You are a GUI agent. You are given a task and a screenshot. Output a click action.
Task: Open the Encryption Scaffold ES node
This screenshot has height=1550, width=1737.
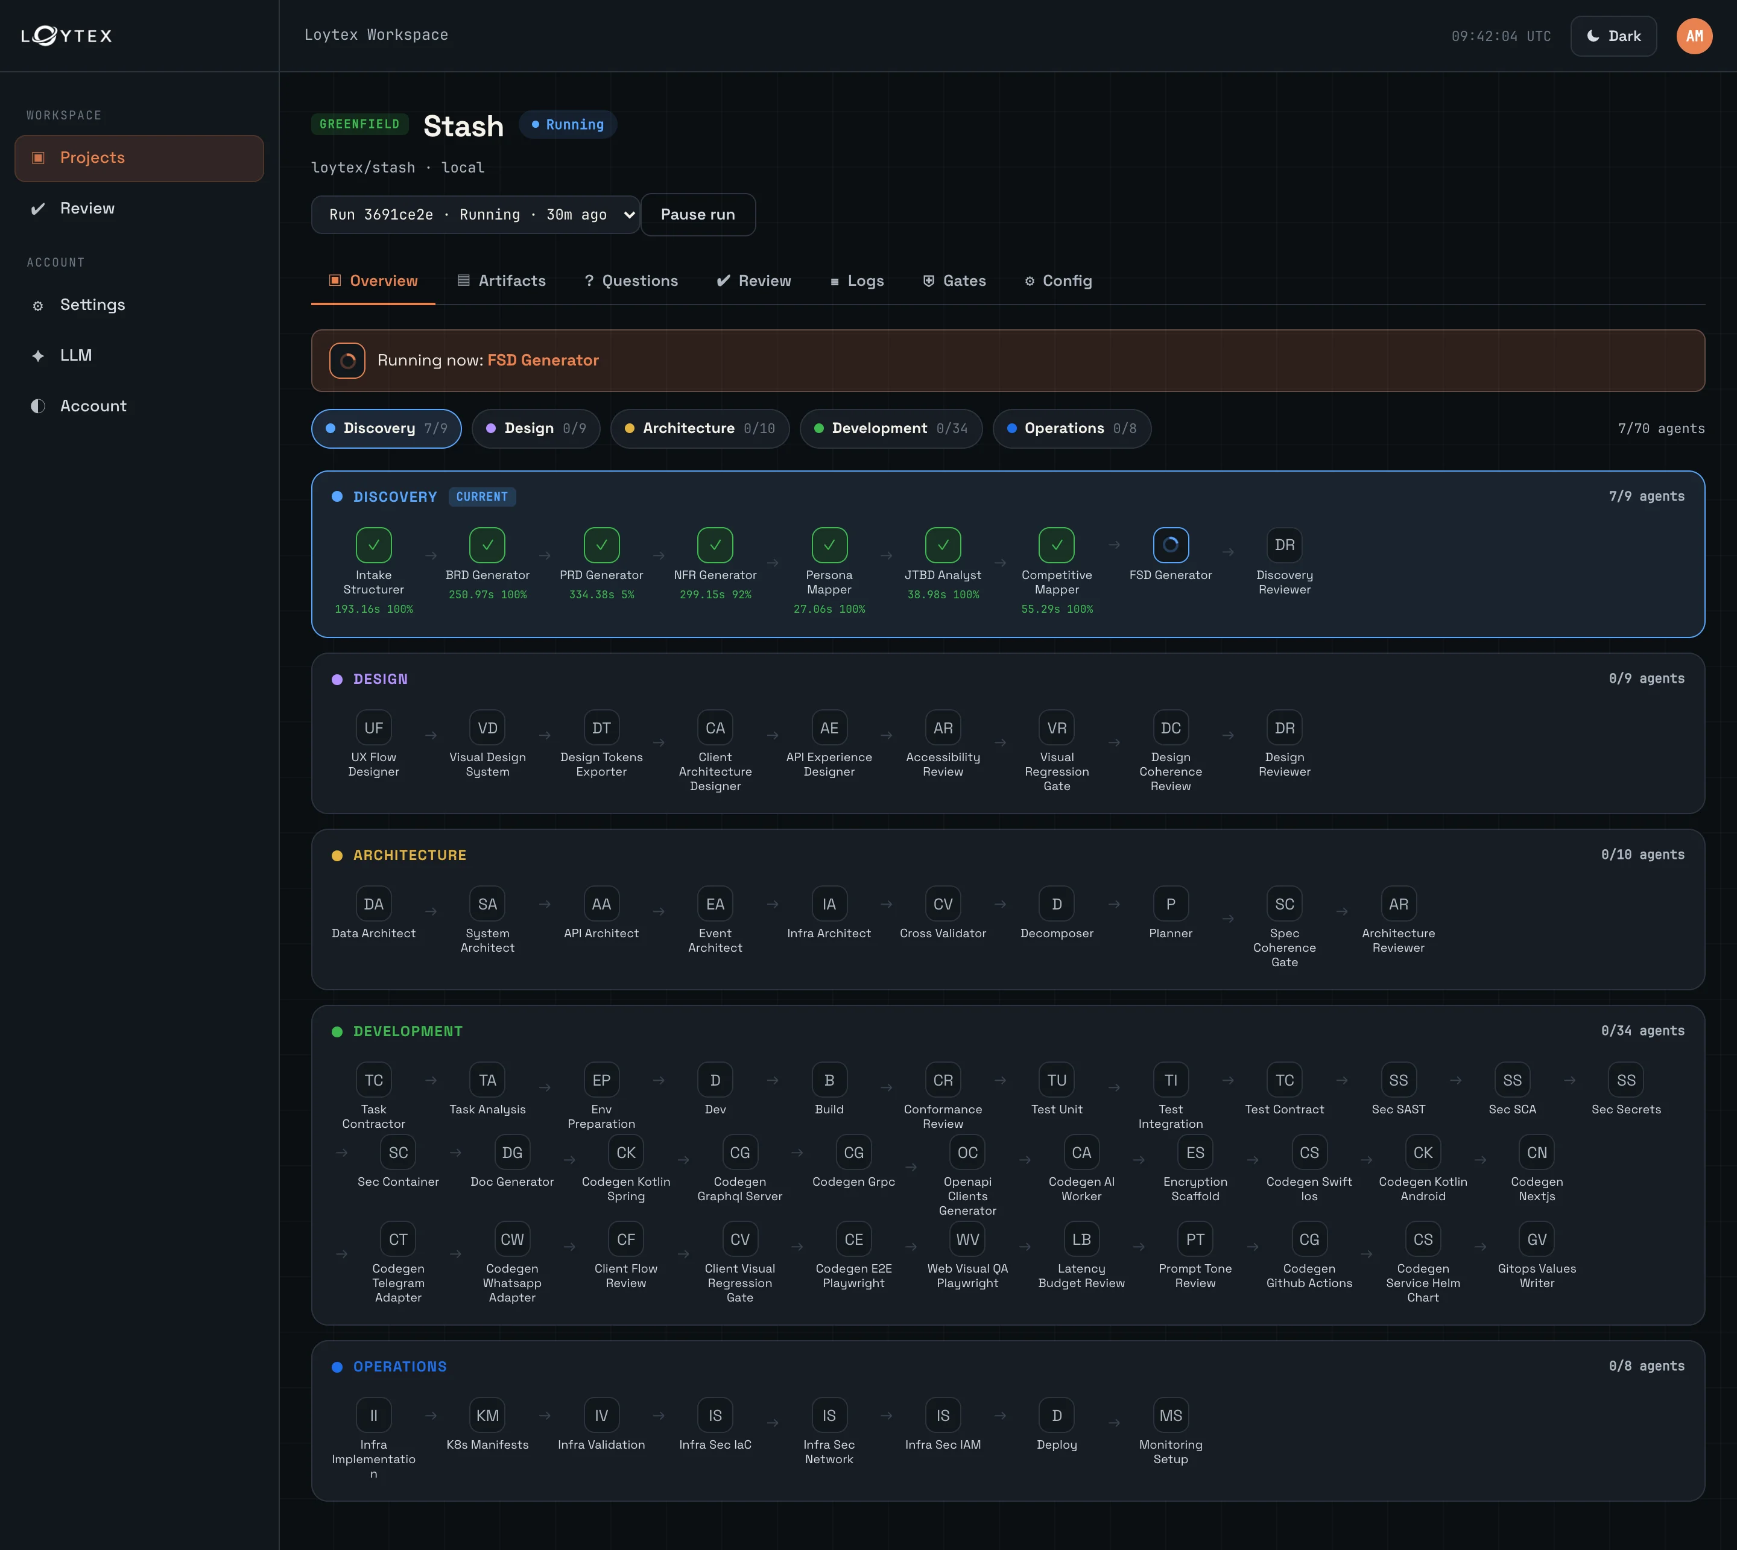pyautogui.click(x=1195, y=1153)
